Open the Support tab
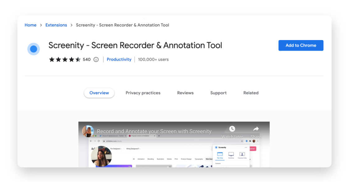349x182 pixels. pyautogui.click(x=218, y=93)
